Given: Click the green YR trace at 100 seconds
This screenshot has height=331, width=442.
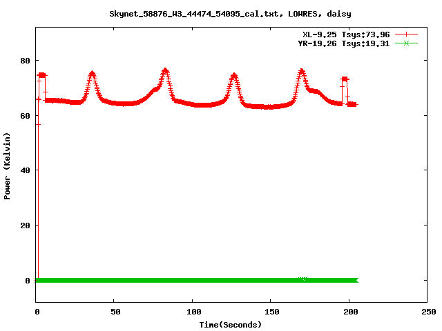Looking at the screenshot, I should tap(192, 281).
